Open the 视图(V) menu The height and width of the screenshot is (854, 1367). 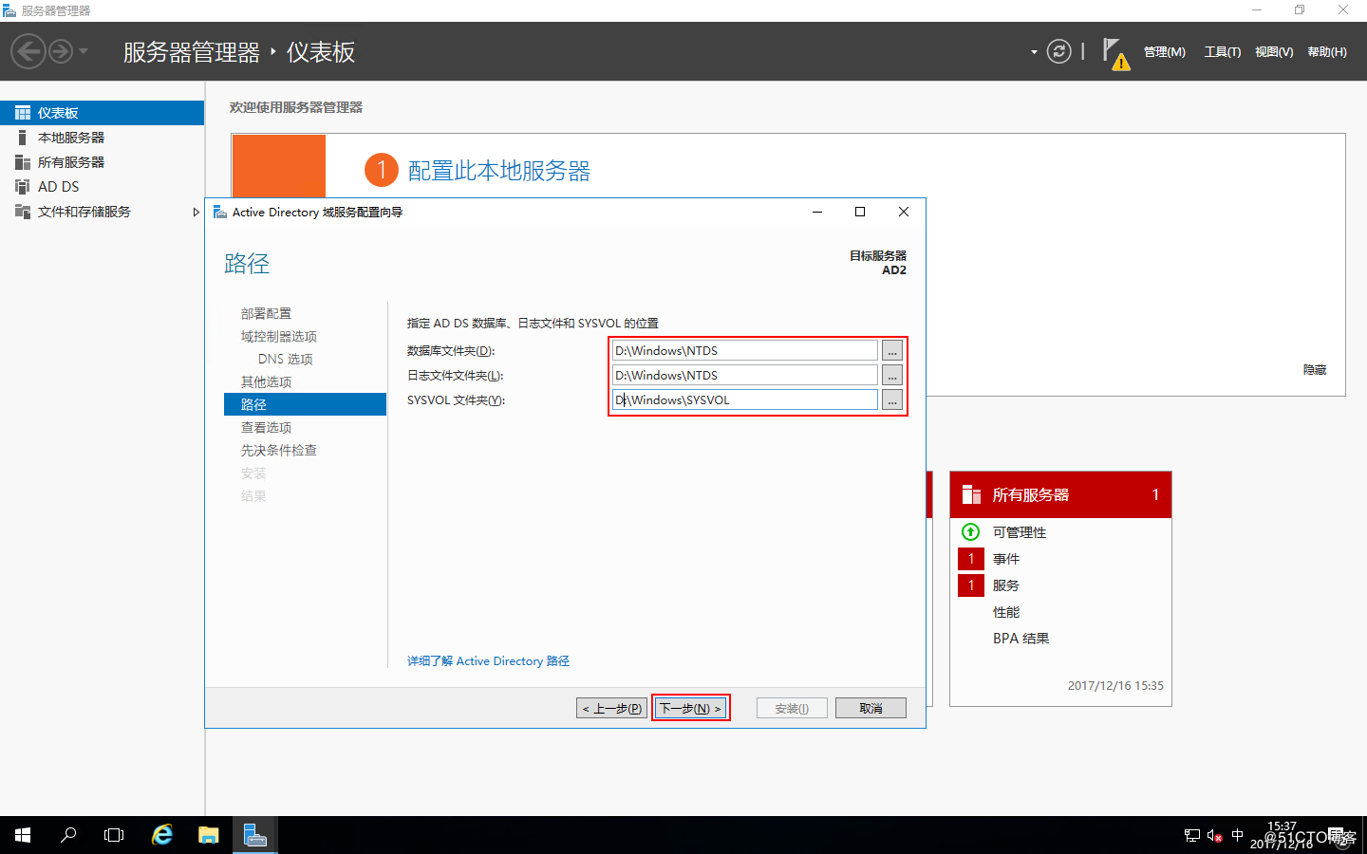tap(1274, 52)
